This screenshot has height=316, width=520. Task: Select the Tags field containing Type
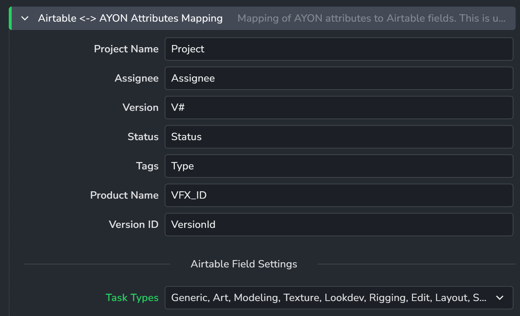tap(339, 166)
